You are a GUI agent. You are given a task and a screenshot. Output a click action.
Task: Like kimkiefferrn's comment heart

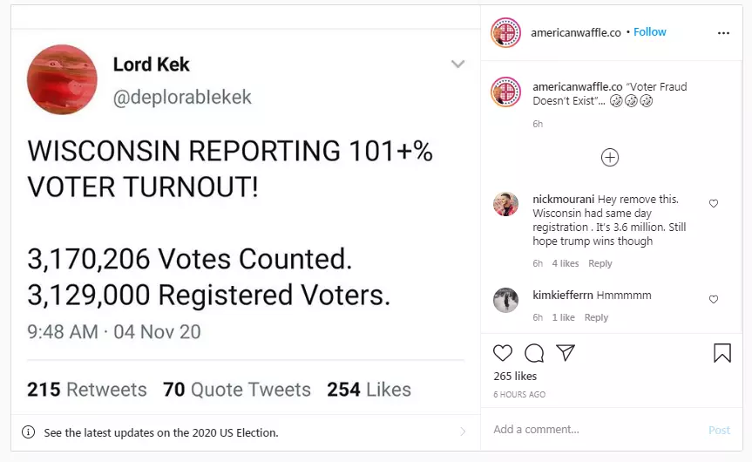[x=714, y=299]
